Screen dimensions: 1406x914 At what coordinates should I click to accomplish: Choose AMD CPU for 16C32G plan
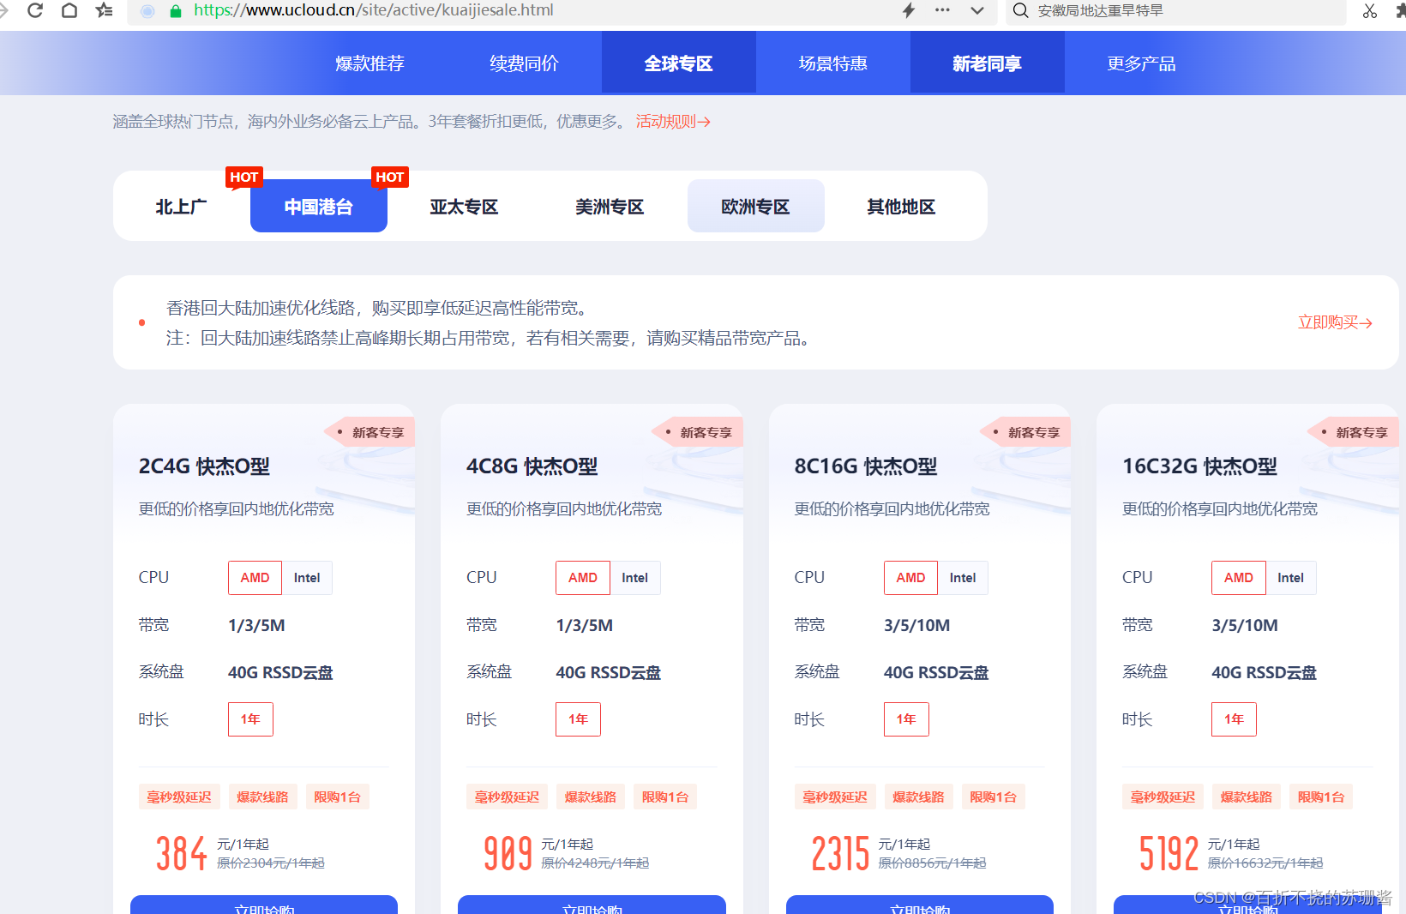1239,578
